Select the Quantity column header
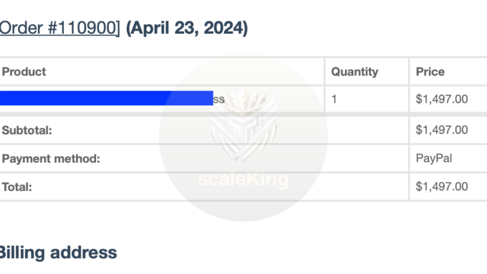The image size is (487, 274). pyautogui.click(x=355, y=72)
